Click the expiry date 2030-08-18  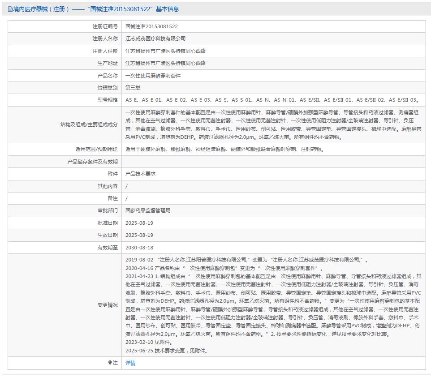click(x=139, y=247)
